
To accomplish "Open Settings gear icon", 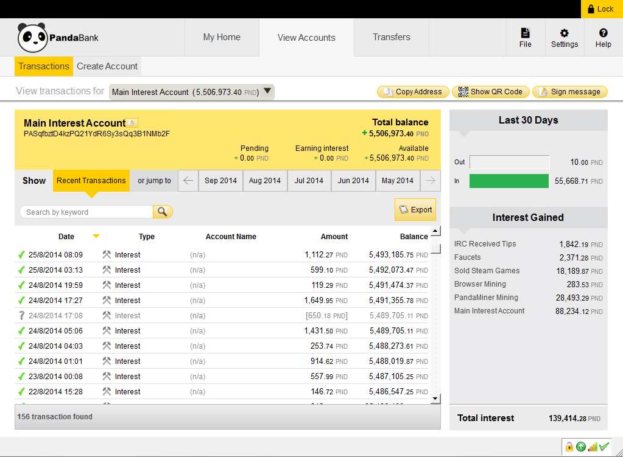I will click(x=564, y=33).
